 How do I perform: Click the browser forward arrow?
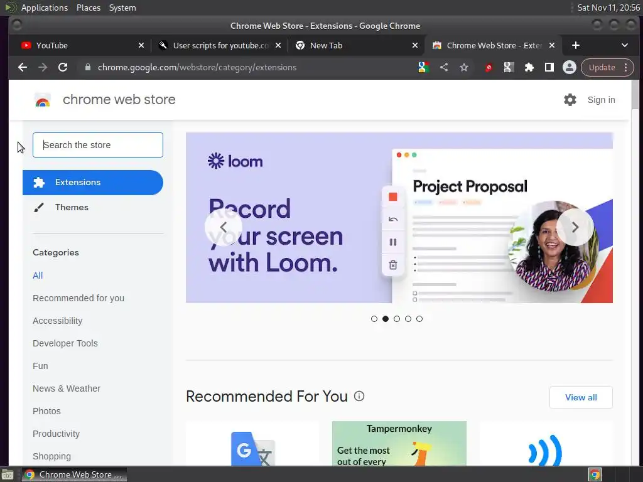coord(43,68)
